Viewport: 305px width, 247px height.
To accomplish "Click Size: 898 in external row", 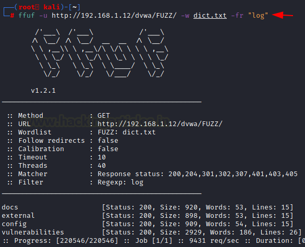I will point(179,216).
